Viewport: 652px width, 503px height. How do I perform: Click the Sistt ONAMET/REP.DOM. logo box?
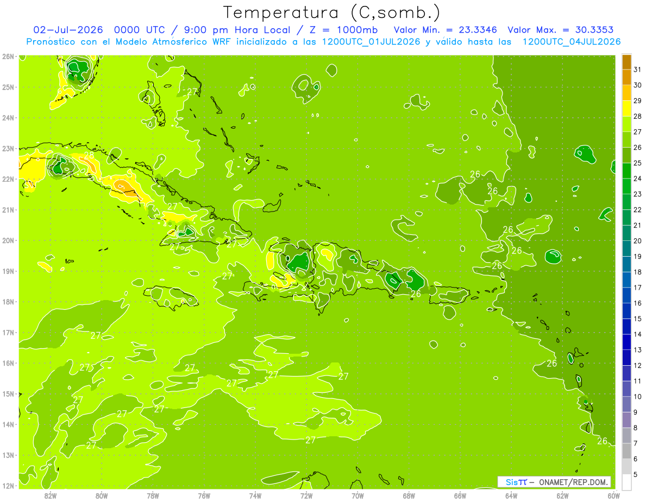pos(554,482)
